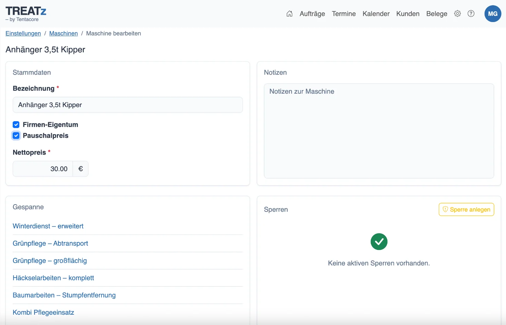Go to the home icon in navigation

[x=289, y=14]
